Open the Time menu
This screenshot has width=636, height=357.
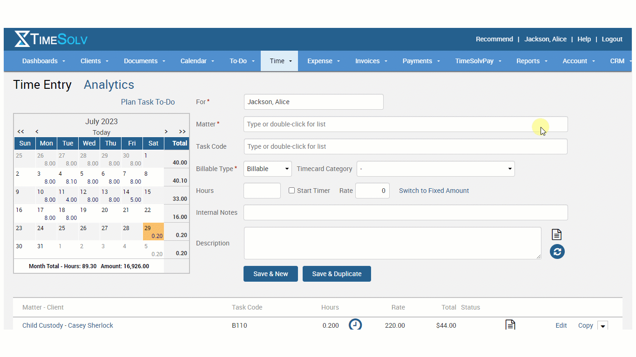click(x=279, y=61)
